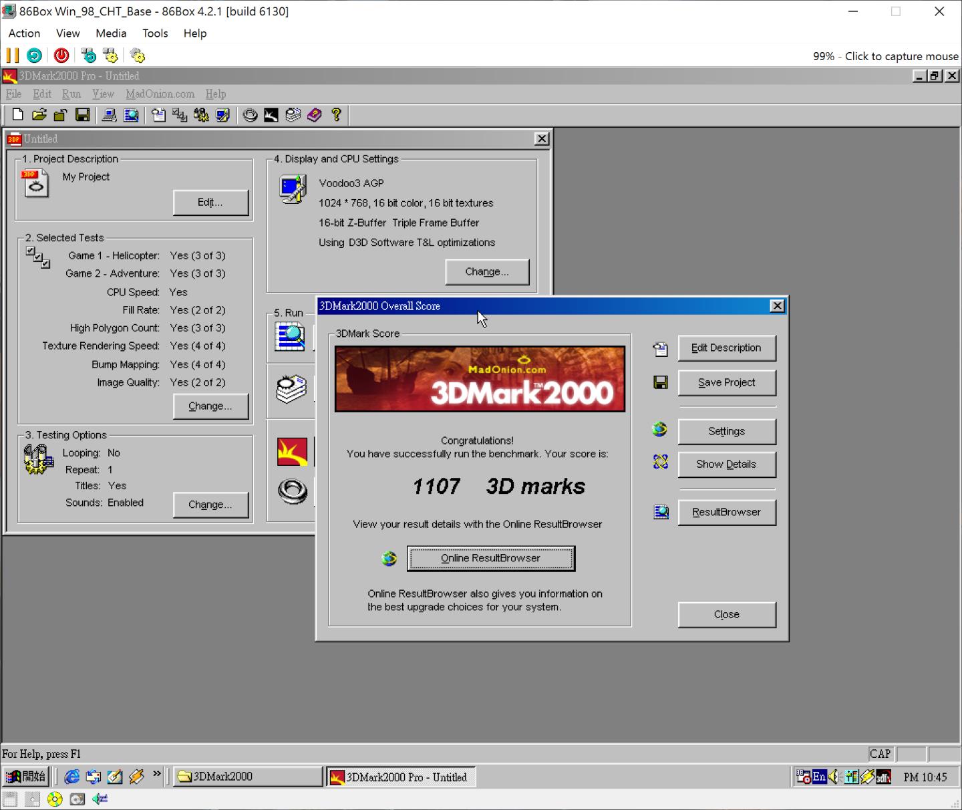Viewport: 962px width, 810px height.
Task: Click the Run Benchmark ring toolbar icon
Action: click(x=250, y=115)
